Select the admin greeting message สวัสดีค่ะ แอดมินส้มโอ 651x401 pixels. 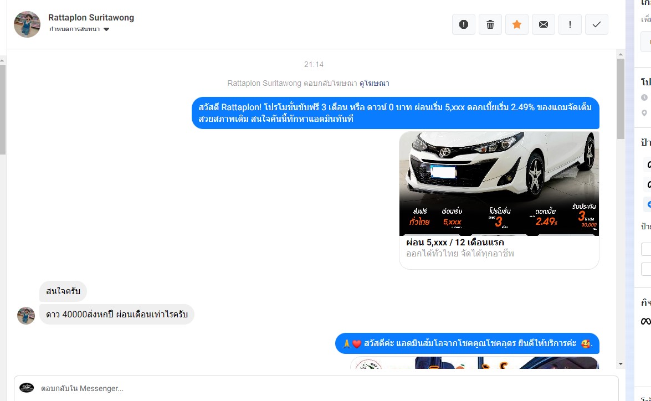(x=467, y=343)
